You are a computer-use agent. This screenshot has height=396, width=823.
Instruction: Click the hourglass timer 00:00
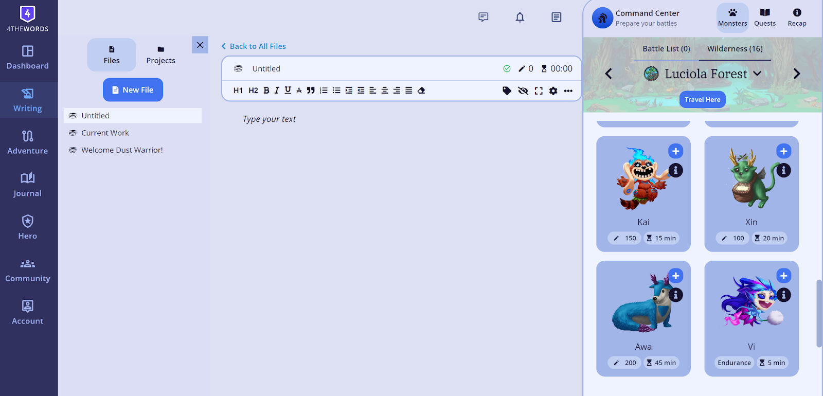557,68
